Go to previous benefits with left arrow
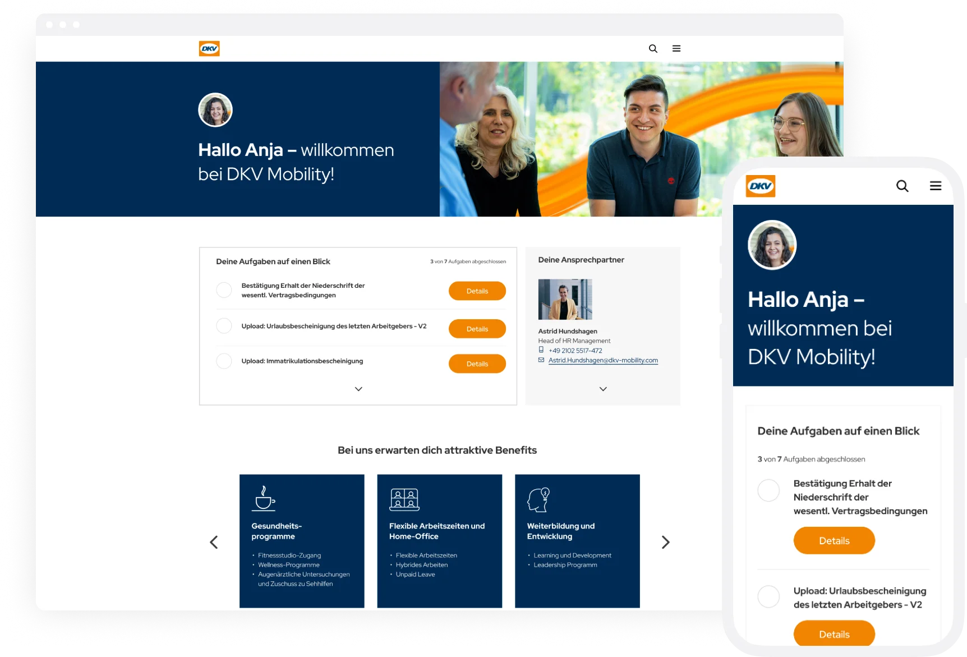 (x=214, y=542)
